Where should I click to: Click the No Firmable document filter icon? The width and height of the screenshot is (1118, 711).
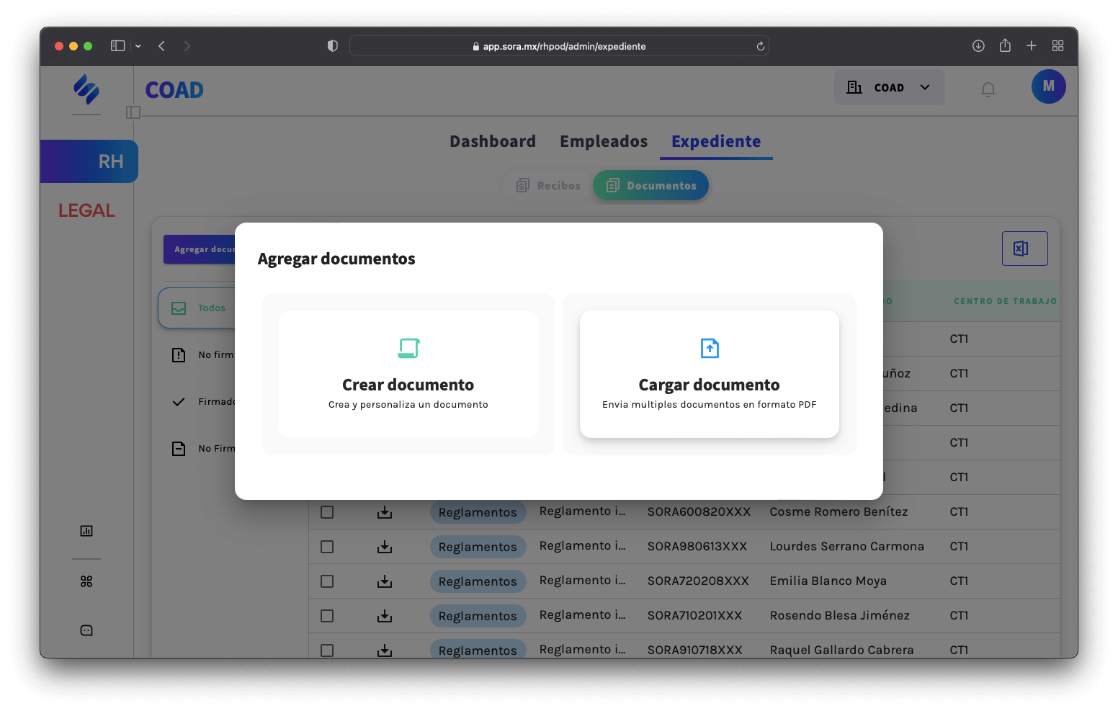[x=179, y=449]
